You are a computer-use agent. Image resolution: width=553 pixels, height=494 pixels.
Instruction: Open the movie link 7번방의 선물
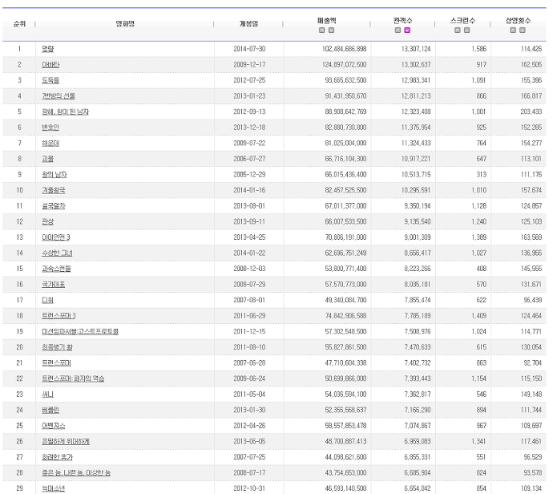coord(59,96)
